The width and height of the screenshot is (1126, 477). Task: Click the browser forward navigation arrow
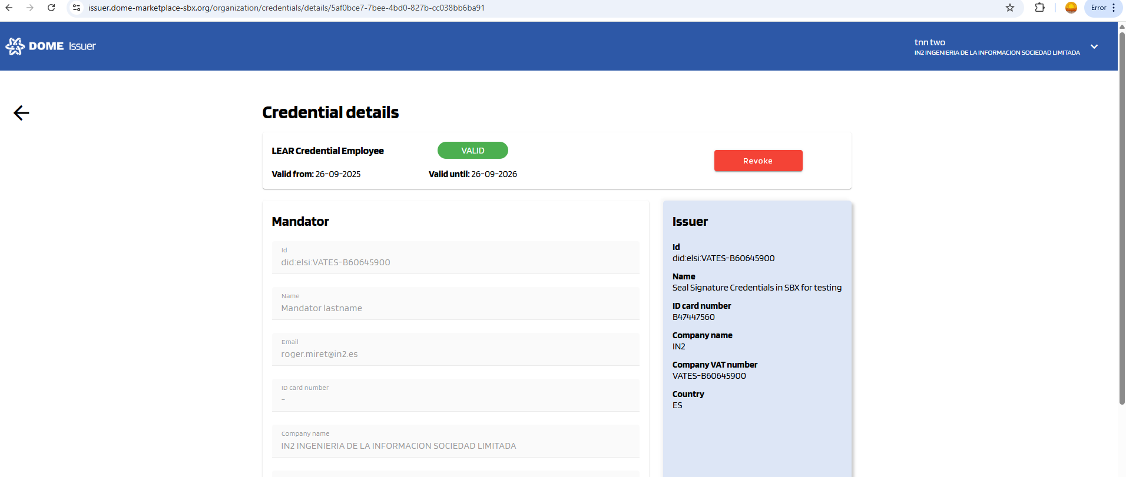click(x=30, y=8)
